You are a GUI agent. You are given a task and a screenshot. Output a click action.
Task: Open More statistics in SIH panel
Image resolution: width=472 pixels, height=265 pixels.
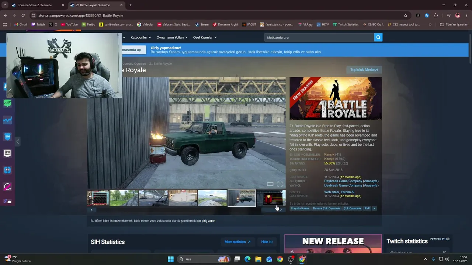pyautogui.click(x=237, y=242)
